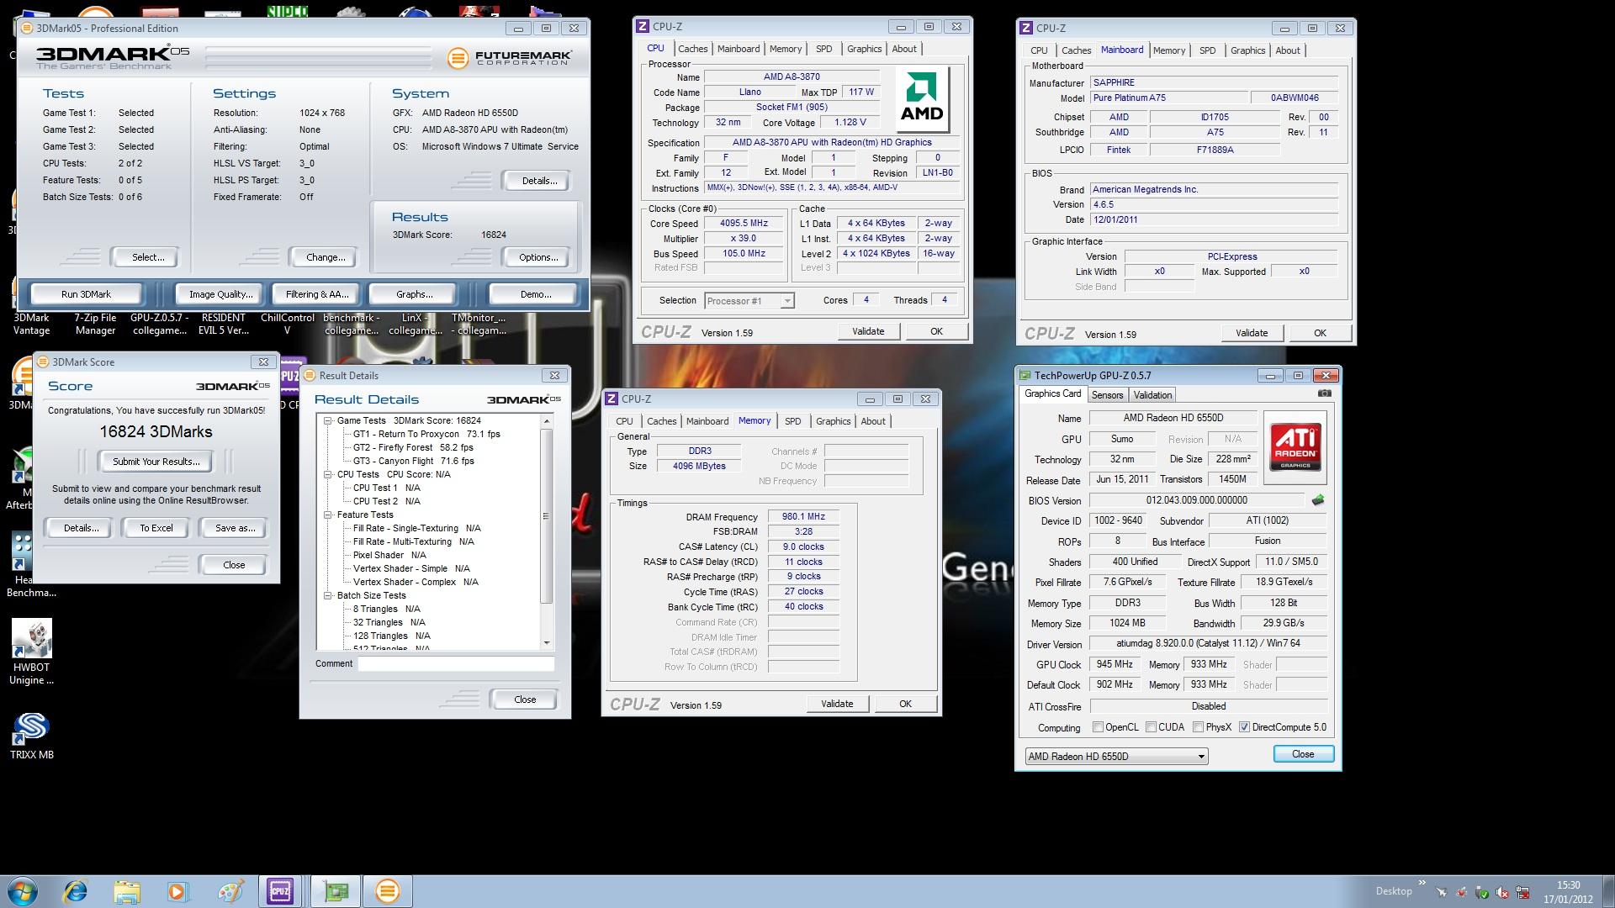Open the AMD Radeon HD 6550D GPU dropdown
The width and height of the screenshot is (1615, 908).
point(1116,757)
